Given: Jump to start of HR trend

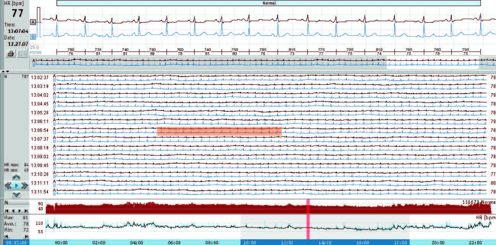Looking at the screenshot, I should click(6, 237).
